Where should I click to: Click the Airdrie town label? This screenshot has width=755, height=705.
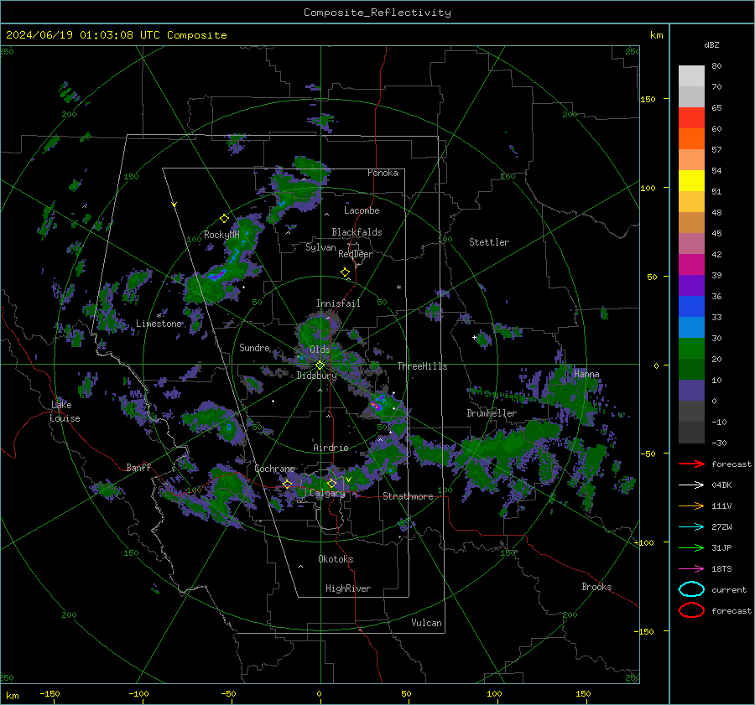point(331,448)
